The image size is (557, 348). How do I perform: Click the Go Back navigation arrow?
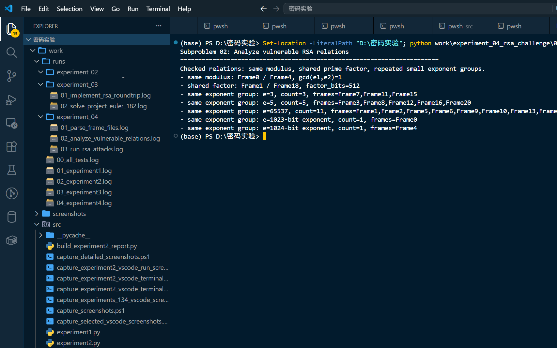coord(264,9)
